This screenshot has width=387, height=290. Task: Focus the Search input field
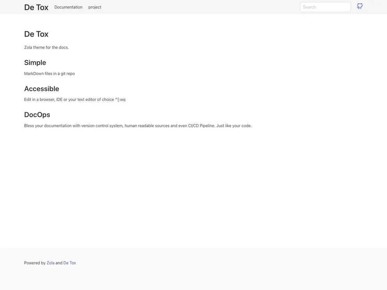click(325, 7)
